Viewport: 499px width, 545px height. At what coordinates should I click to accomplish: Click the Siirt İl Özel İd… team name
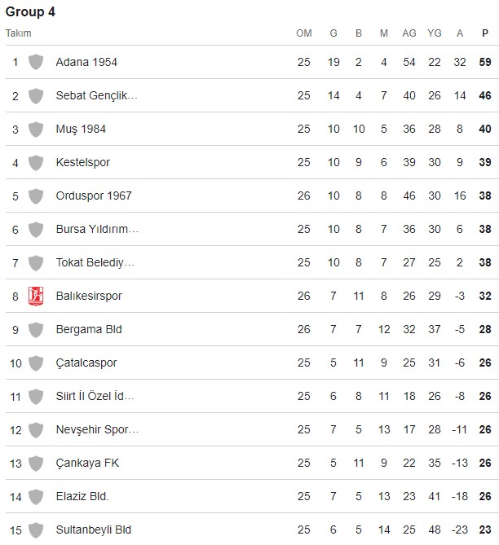pos(95,396)
